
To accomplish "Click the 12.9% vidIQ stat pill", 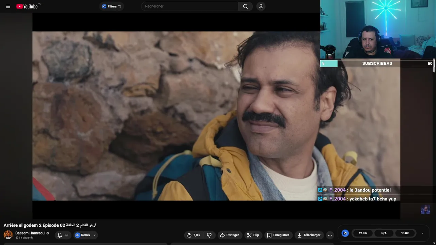I will (x=363, y=233).
